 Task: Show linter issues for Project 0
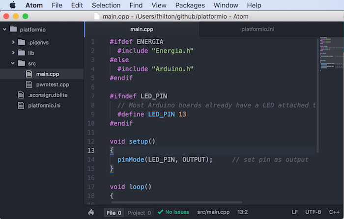(x=139, y=213)
